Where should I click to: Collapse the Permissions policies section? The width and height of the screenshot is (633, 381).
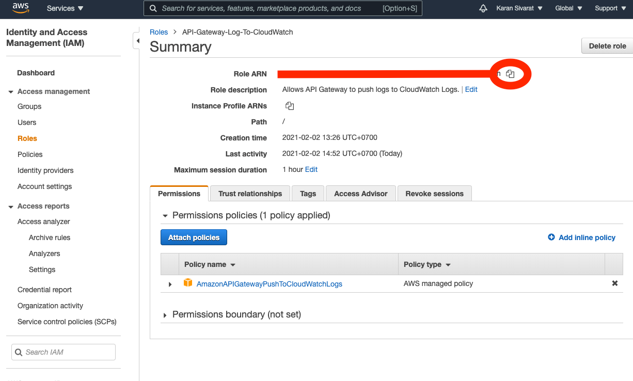(165, 215)
